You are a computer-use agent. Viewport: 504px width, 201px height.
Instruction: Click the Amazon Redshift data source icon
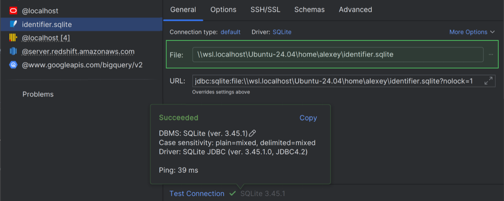coord(13,51)
